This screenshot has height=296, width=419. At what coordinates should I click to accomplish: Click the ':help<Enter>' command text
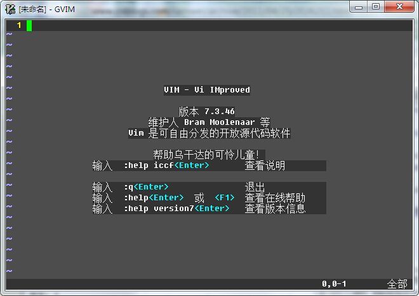(154, 198)
